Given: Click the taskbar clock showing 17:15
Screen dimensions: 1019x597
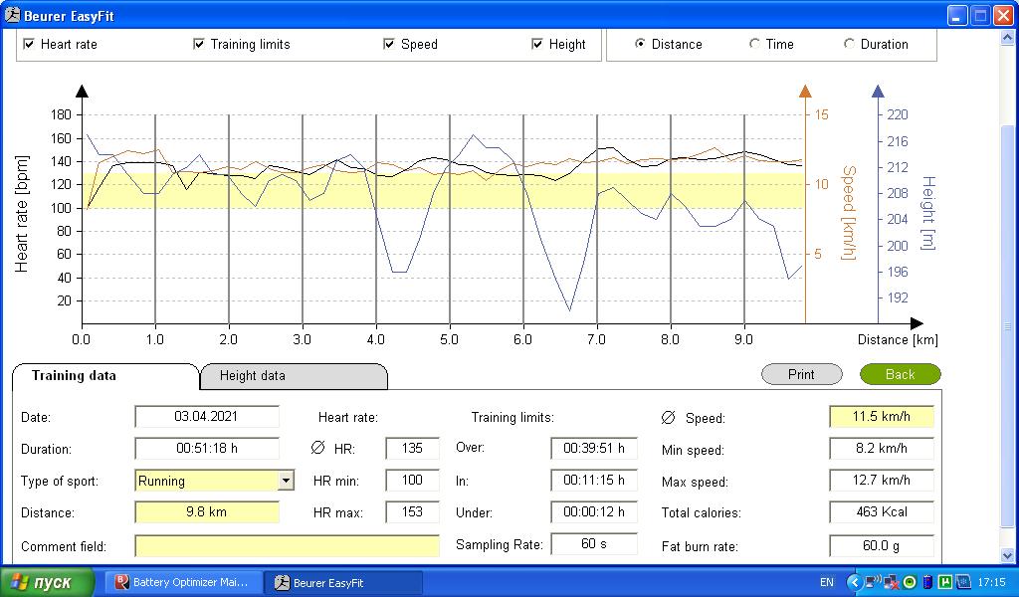Looking at the screenshot, I should click(992, 582).
